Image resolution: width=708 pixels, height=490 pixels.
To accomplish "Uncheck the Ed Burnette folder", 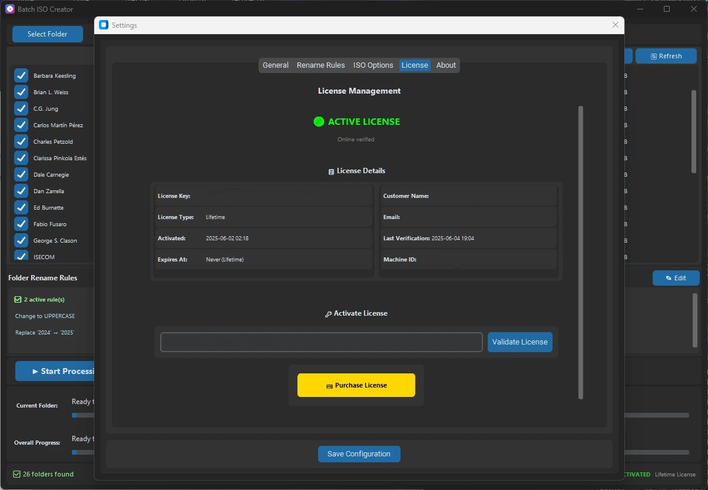I will 21,207.
